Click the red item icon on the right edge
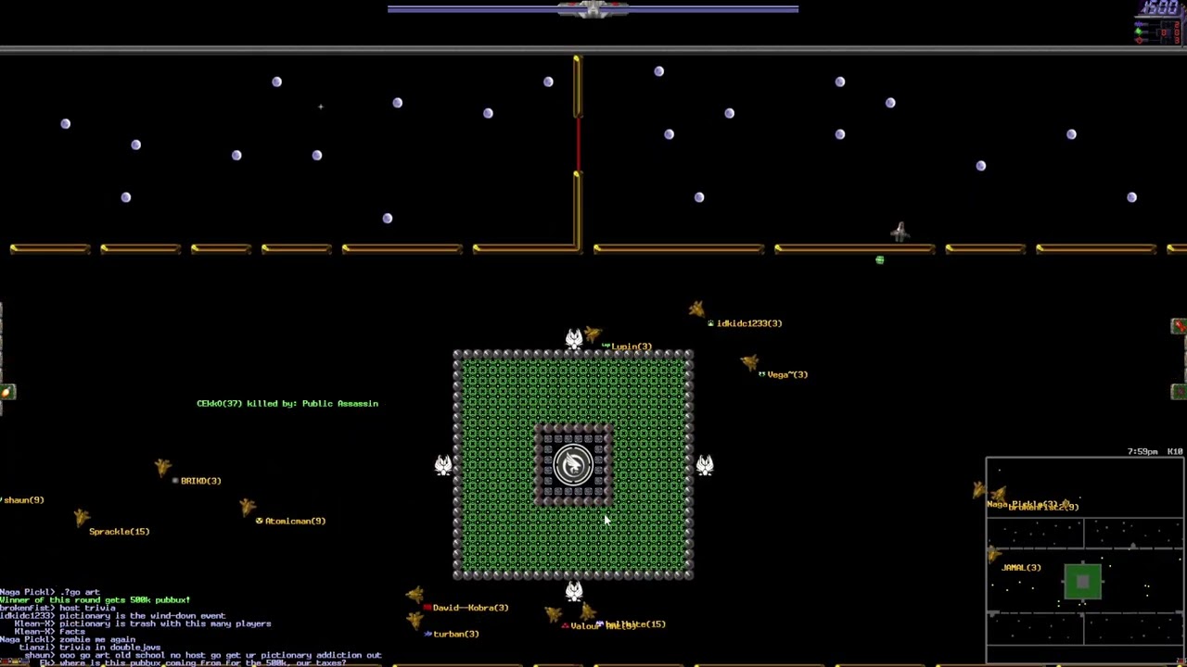This screenshot has height=667, width=1187. coord(1179,326)
